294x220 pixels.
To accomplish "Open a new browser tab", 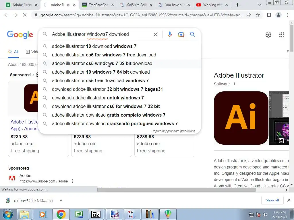I will click(237, 5).
